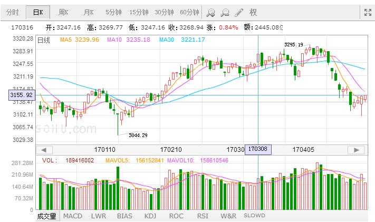Select the W&R indicator tab
Screen dimensions: 375x222
[228, 216]
